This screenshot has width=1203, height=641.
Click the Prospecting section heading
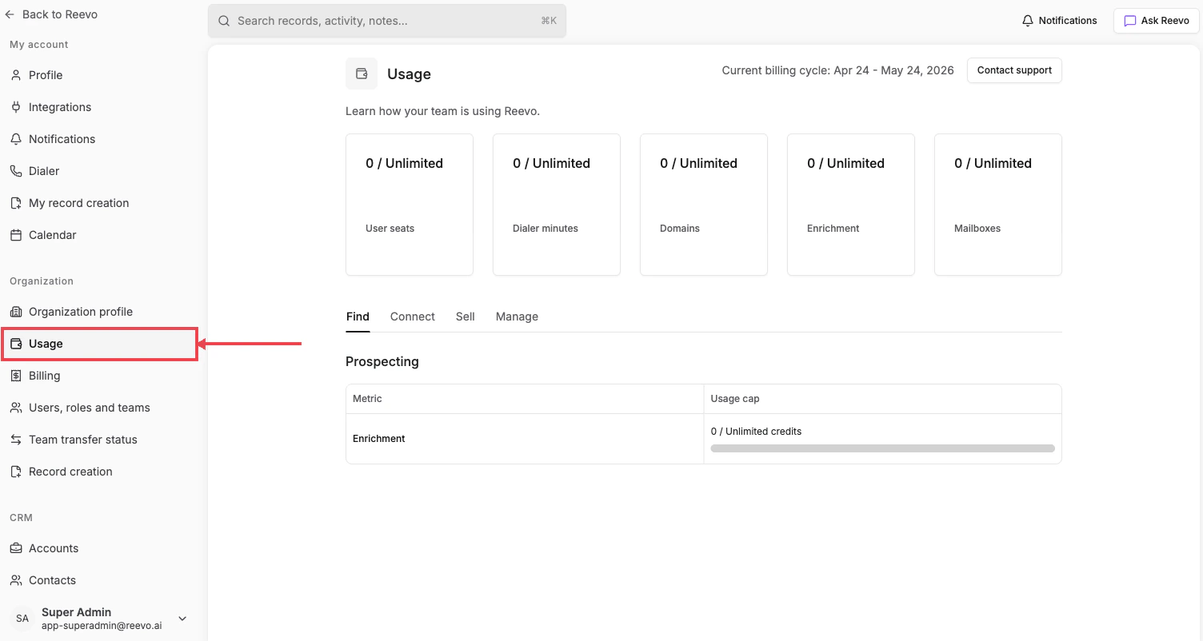pos(382,362)
